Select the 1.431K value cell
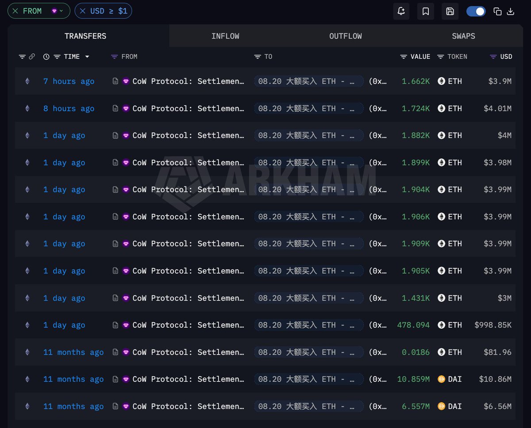This screenshot has width=531, height=428. click(416, 298)
